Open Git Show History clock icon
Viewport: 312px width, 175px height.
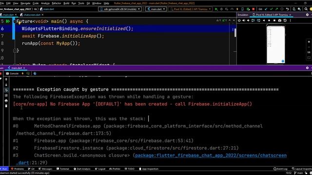click(282, 9)
